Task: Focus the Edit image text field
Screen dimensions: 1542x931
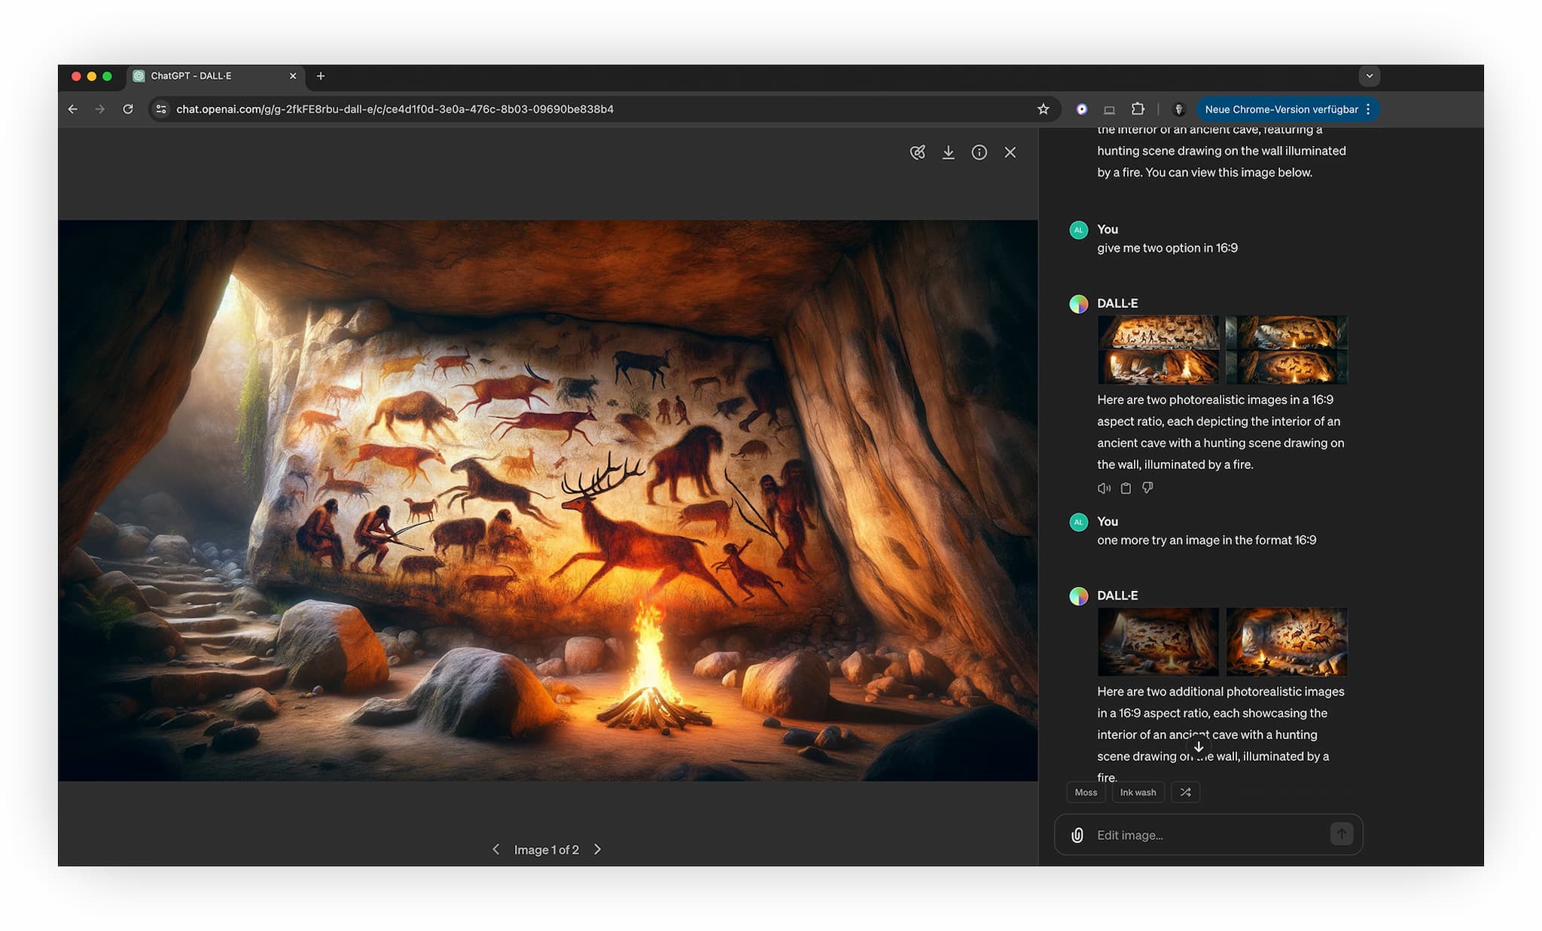Action: [x=1205, y=835]
